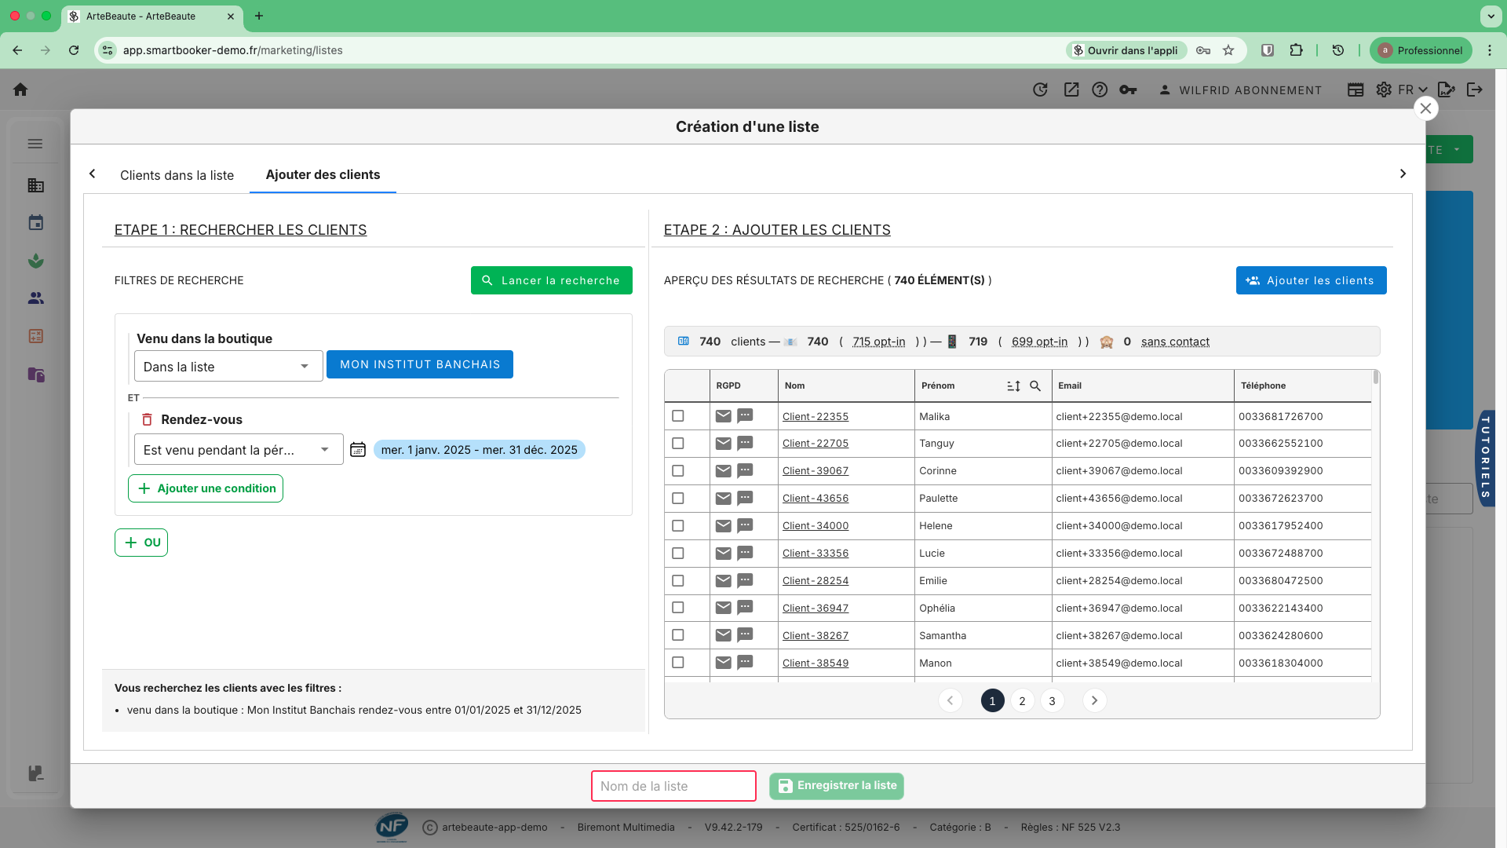Open the FR language dropdown
The height and width of the screenshot is (848, 1507).
(1412, 90)
